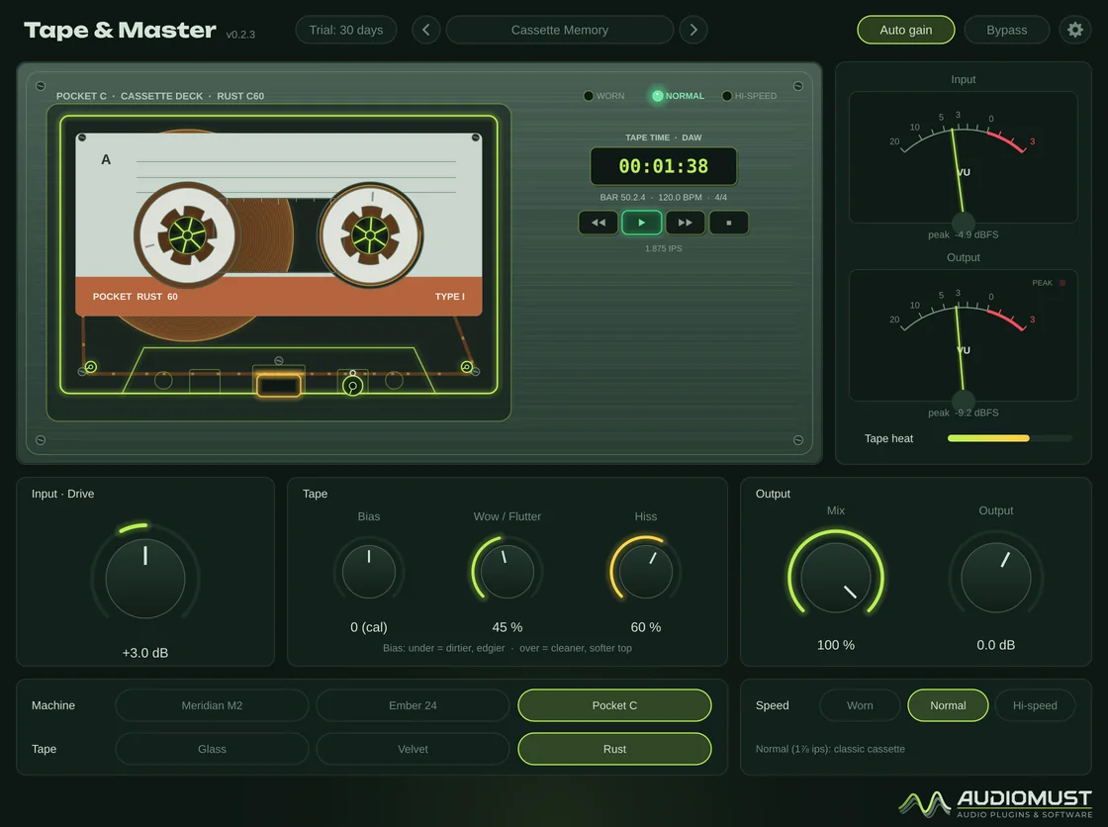Image resolution: width=1108 pixels, height=827 pixels.
Task: Go to the next preset arrow
Action: pyautogui.click(x=693, y=30)
